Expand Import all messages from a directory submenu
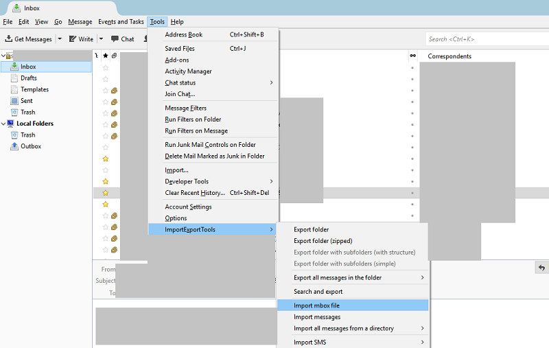 (x=422, y=328)
